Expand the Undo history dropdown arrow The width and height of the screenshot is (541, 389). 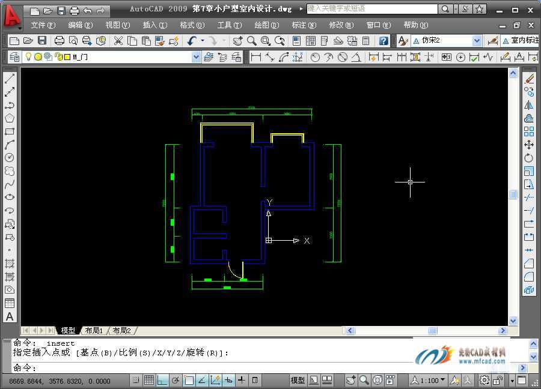pyautogui.click(x=203, y=41)
